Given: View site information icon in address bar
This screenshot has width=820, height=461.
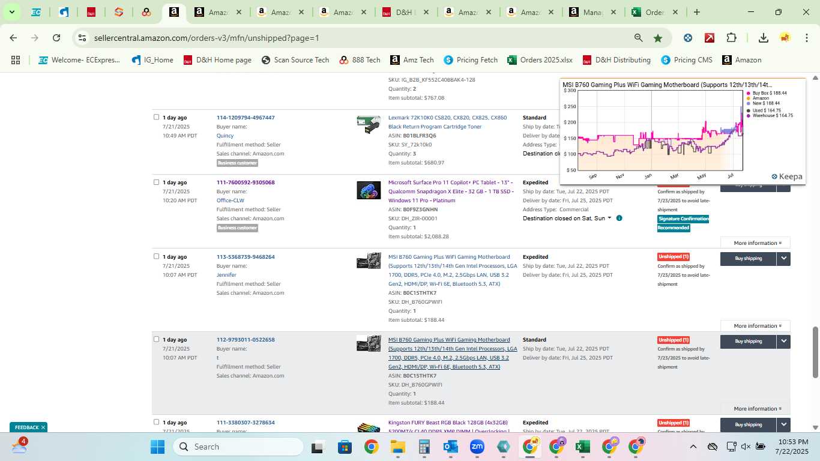Looking at the screenshot, I should coord(82,38).
